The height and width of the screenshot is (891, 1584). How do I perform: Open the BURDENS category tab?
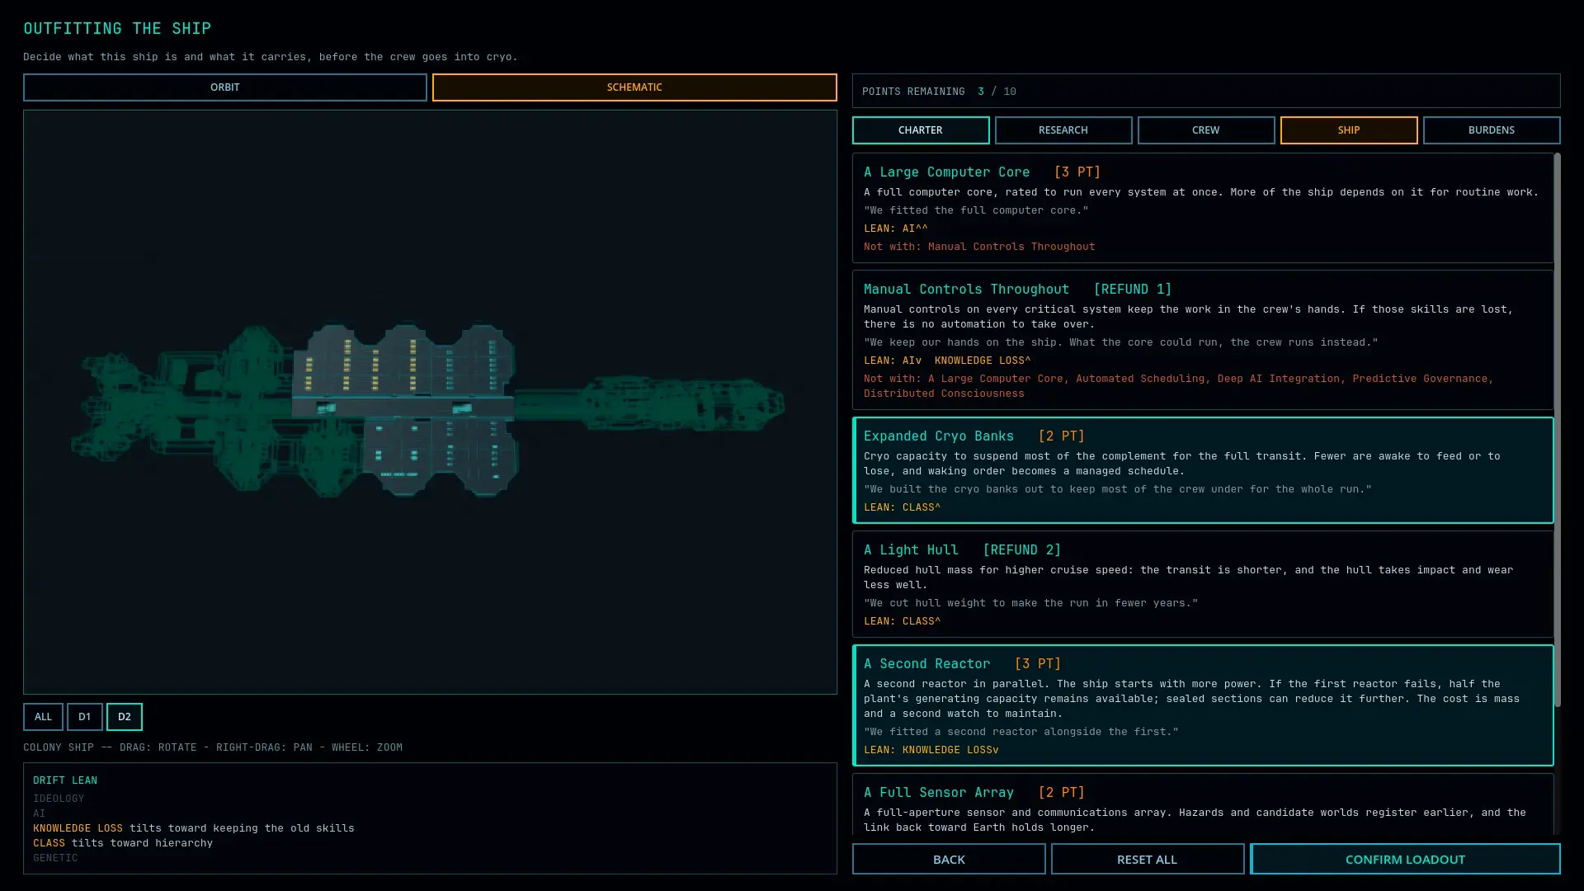click(x=1492, y=130)
